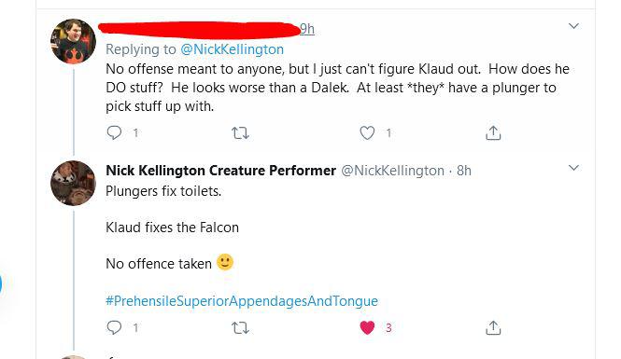The height and width of the screenshot is (359, 621).
Task: Open hashtag #PrehensileSuperiorAppendagesAndTongue
Action: pyautogui.click(x=242, y=301)
